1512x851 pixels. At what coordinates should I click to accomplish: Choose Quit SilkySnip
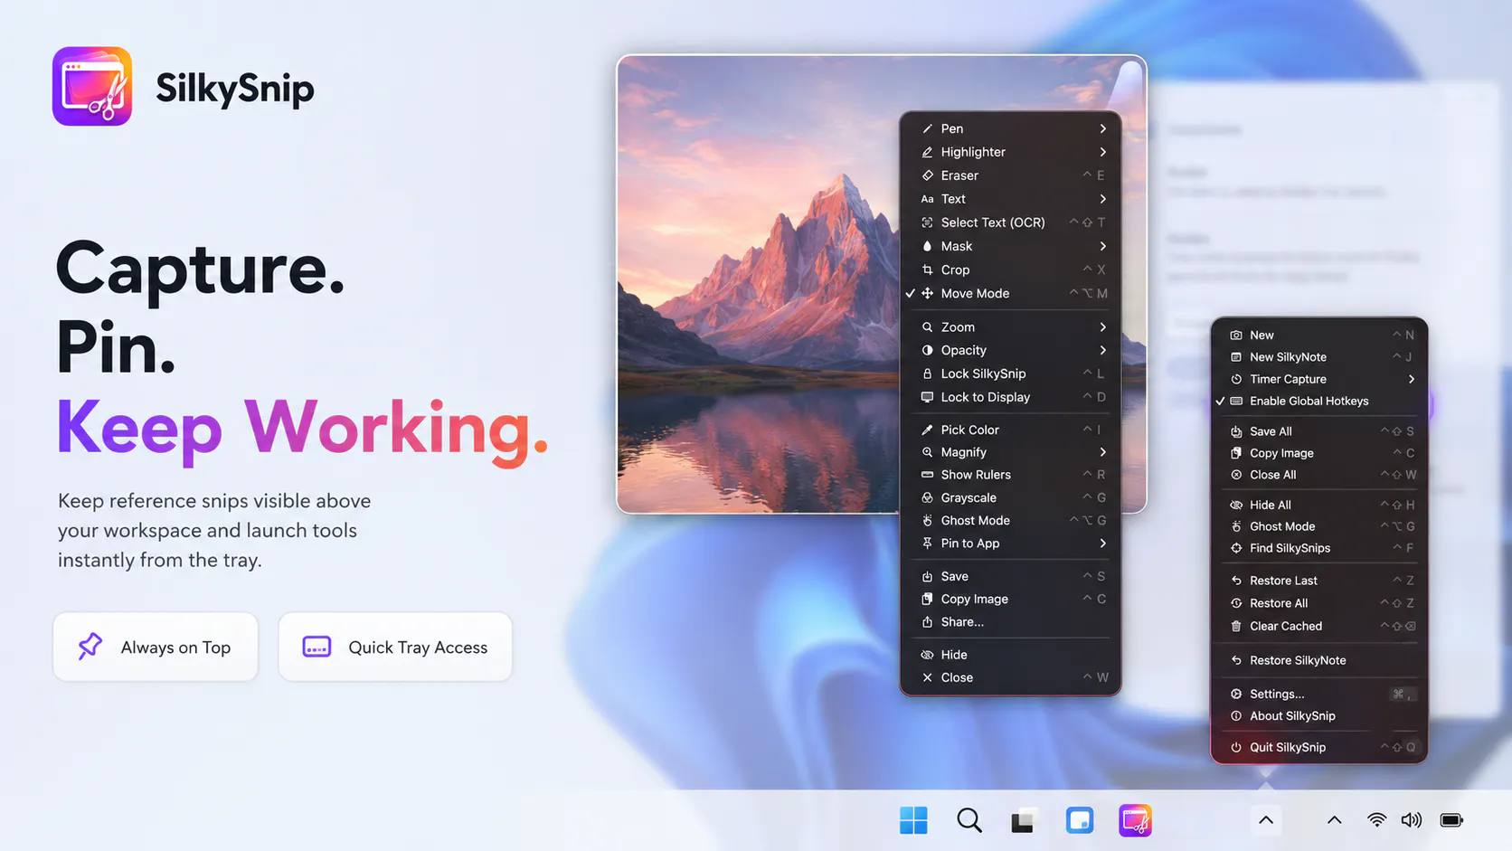pyautogui.click(x=1319, y=747)
